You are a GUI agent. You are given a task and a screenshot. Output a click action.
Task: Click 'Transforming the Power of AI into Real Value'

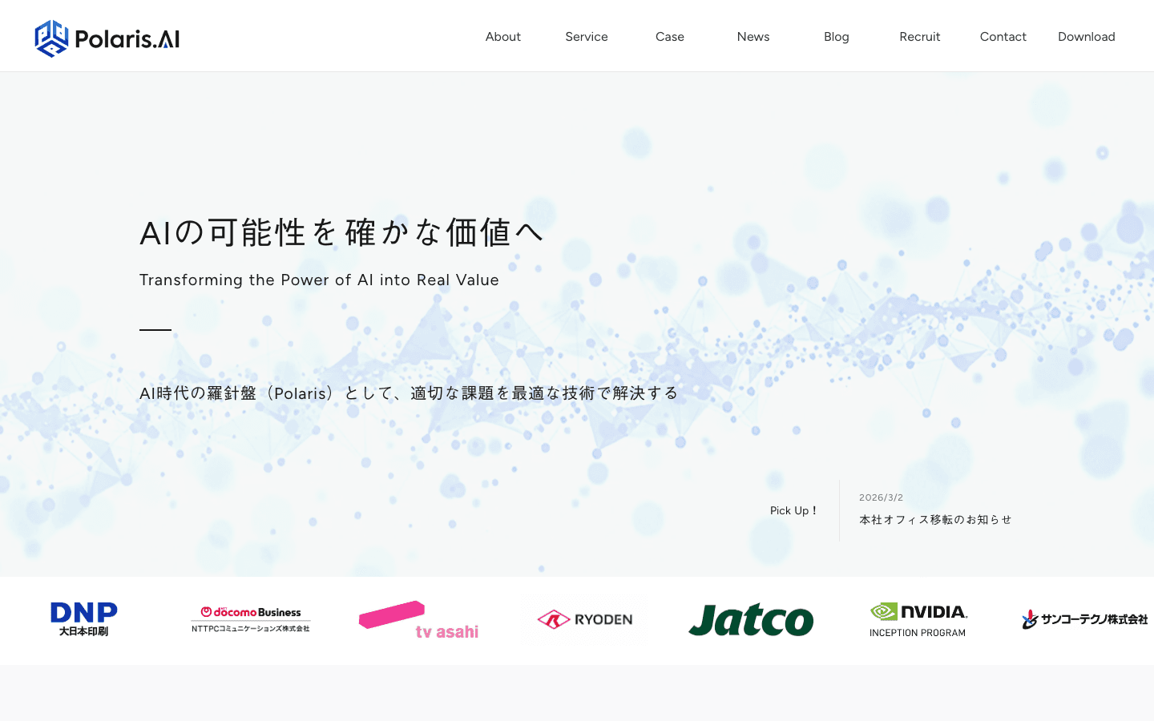pyautogui.click(x=319, y=280)
